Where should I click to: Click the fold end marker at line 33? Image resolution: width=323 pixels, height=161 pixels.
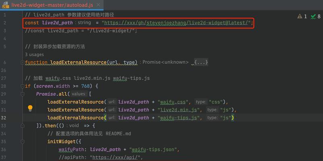click(23, 126)
